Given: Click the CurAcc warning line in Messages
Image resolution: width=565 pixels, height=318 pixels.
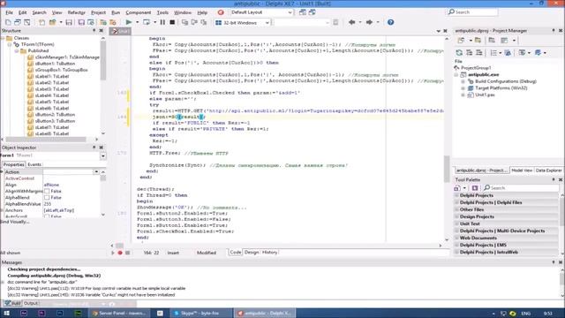Looking at the screenshot, I should coord(91,295).
